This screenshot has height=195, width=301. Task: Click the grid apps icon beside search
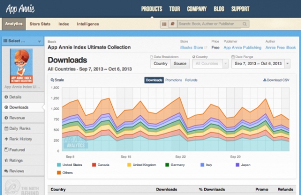[164, 24]
